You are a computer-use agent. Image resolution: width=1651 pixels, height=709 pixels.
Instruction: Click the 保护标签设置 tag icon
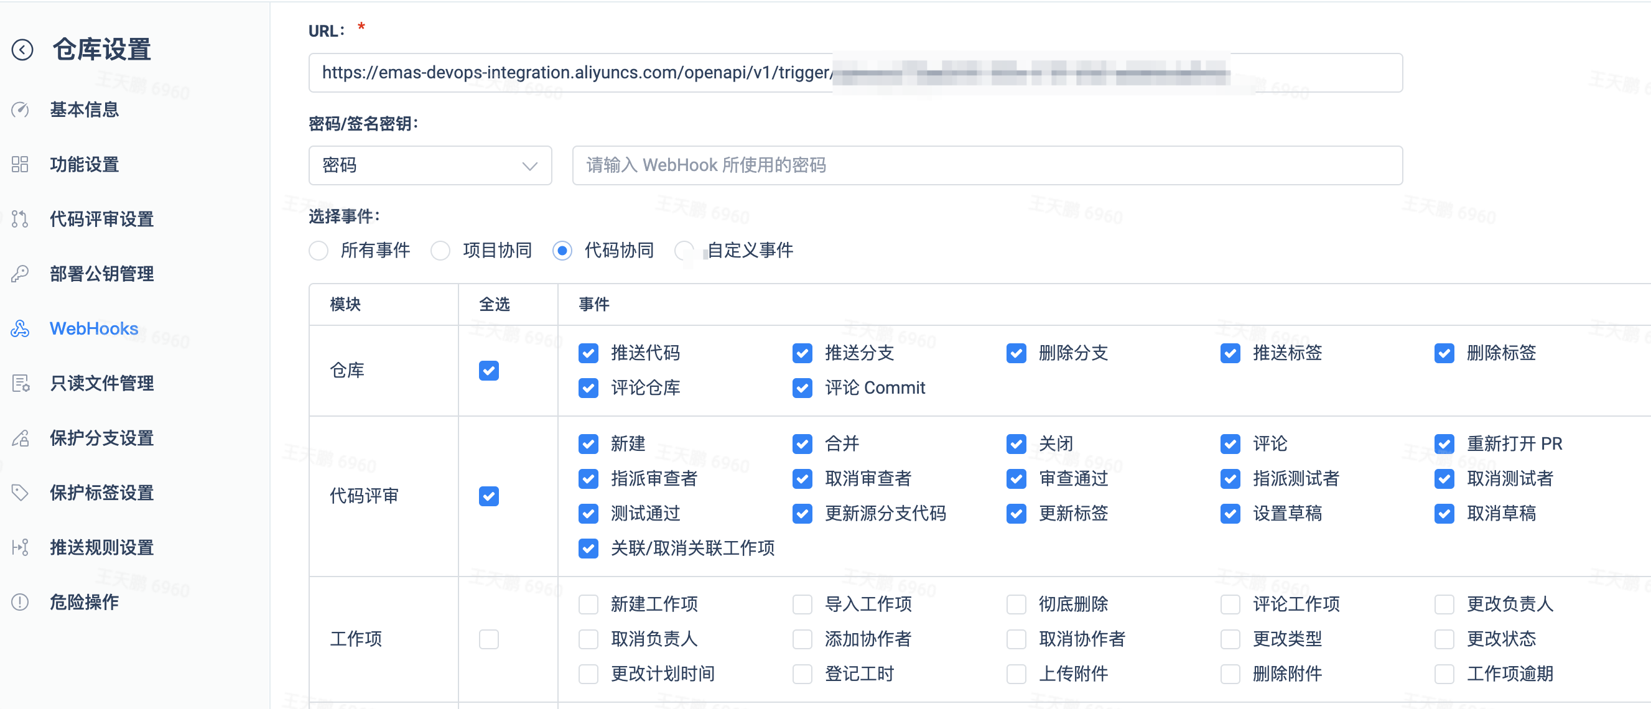tap(20, 493)
